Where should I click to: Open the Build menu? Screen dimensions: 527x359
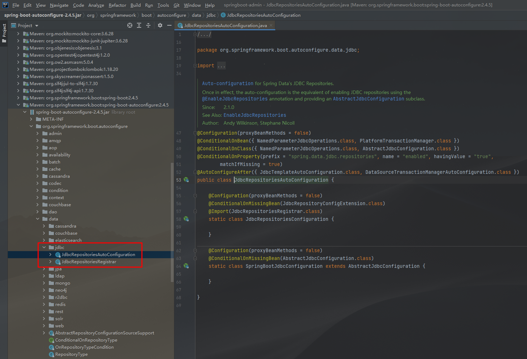point(135,5)
